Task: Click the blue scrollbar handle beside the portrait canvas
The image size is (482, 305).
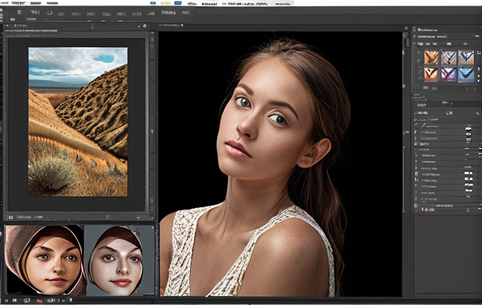Action: [408, 43]
